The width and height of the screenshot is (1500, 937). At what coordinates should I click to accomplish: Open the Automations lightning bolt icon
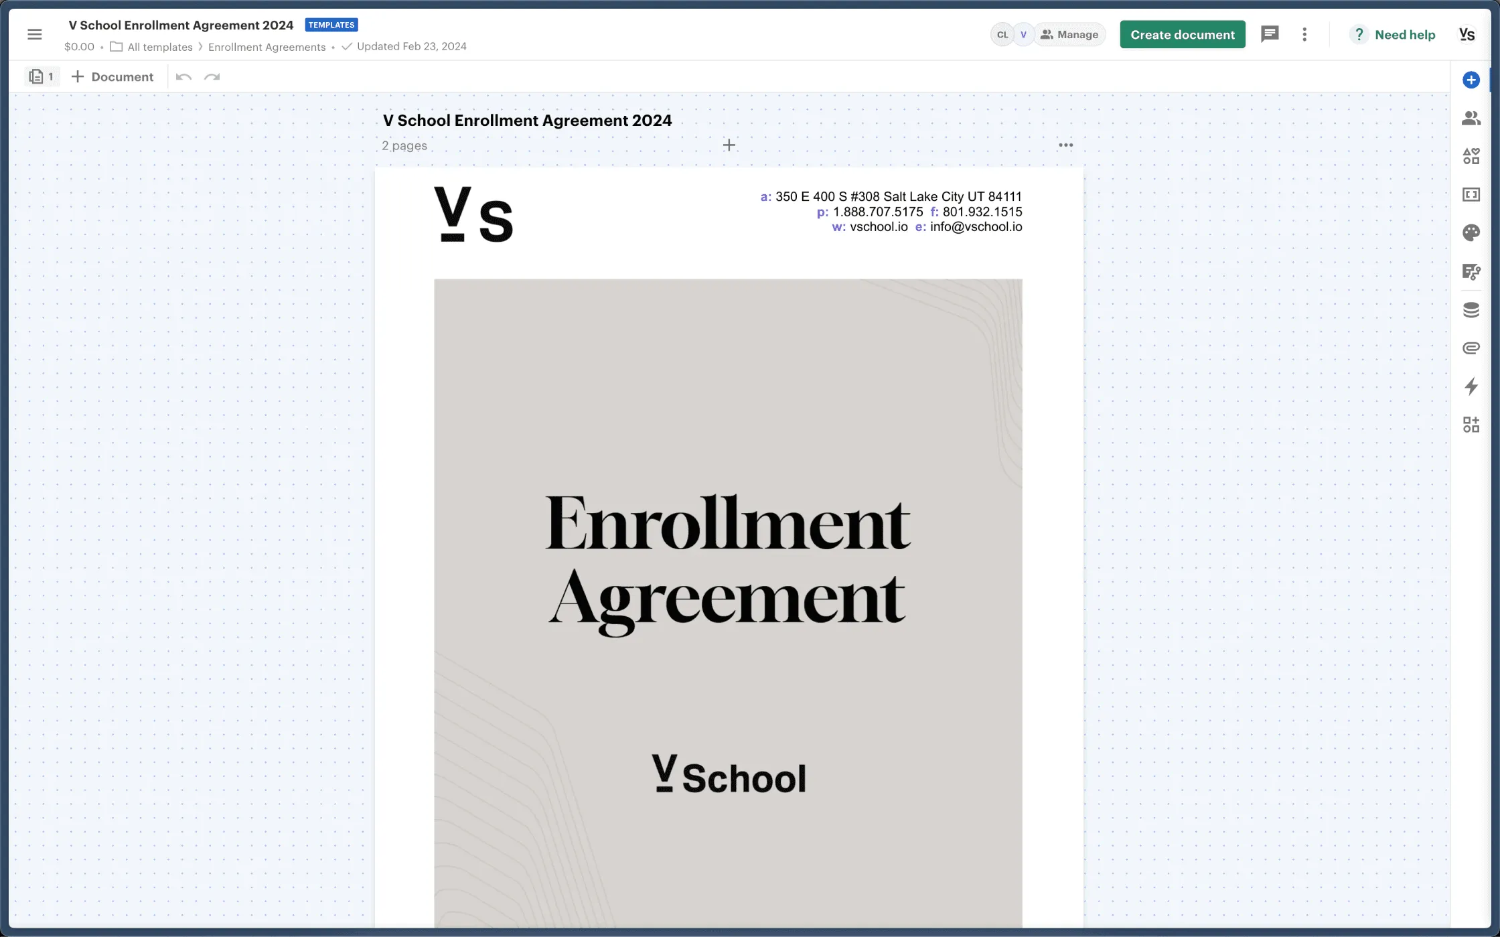point(1471,386)
